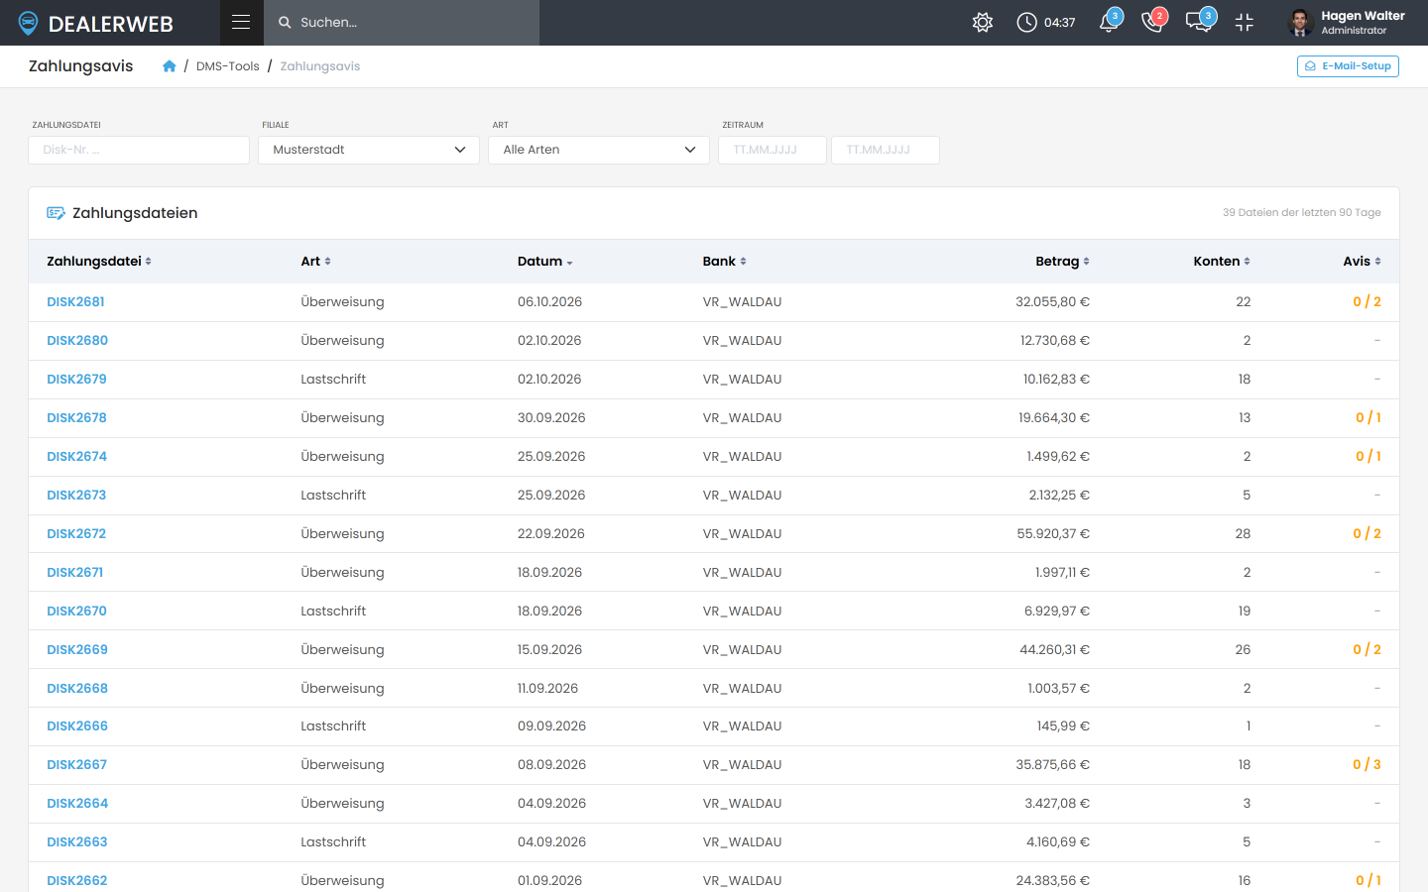
Task: Open the Filiale Musterstadt dropdown
Action: tap(369, 150)
